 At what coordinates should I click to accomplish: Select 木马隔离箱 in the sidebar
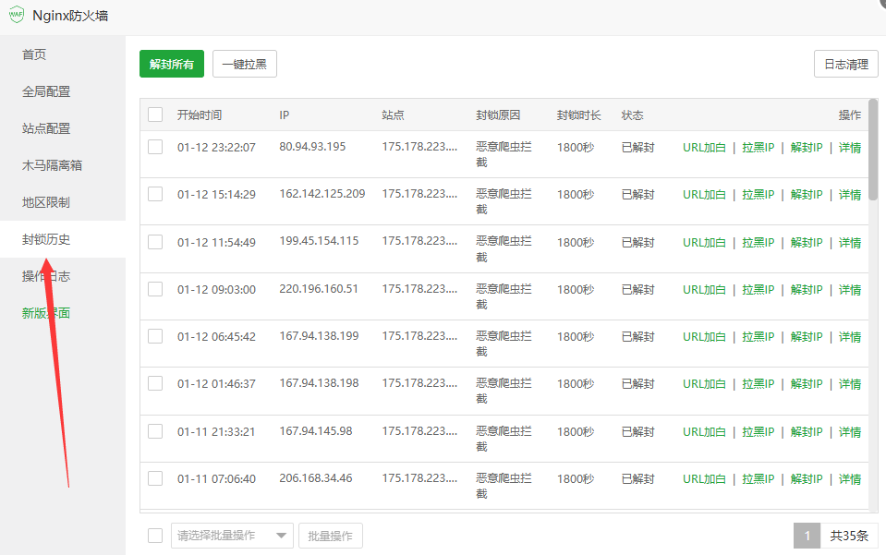tap(52, 165)
